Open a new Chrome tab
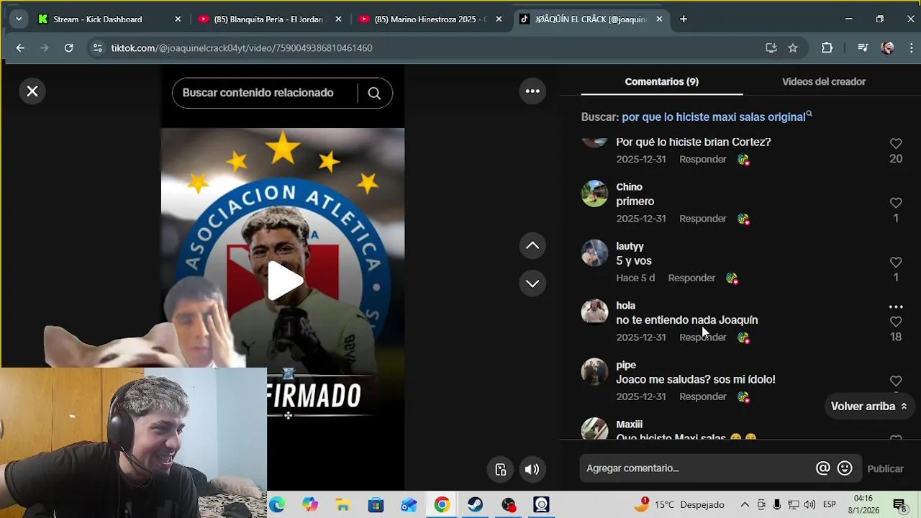 (684, 19)
